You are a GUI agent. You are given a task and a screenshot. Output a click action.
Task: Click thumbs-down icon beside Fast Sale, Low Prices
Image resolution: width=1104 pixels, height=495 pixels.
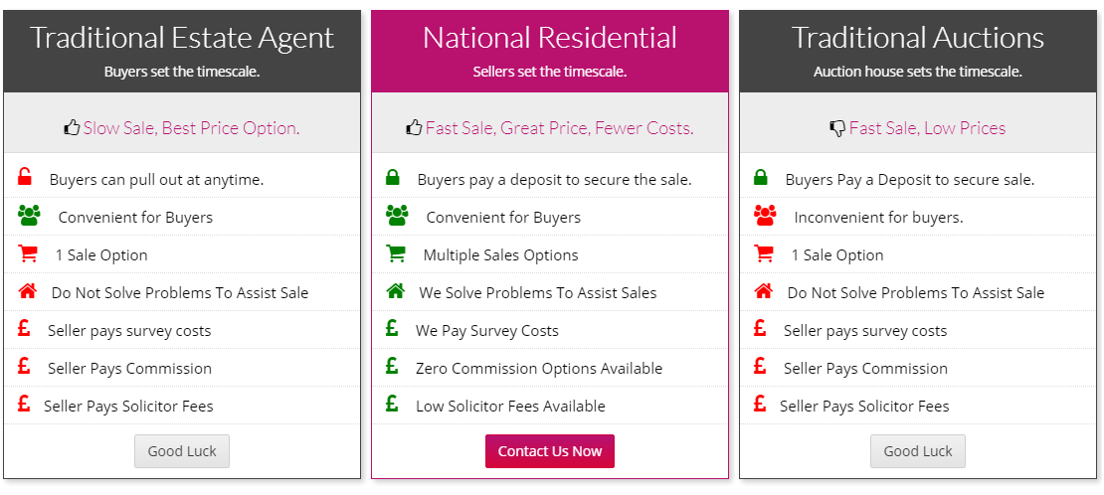pyautogui.click(x=837, y=128)
